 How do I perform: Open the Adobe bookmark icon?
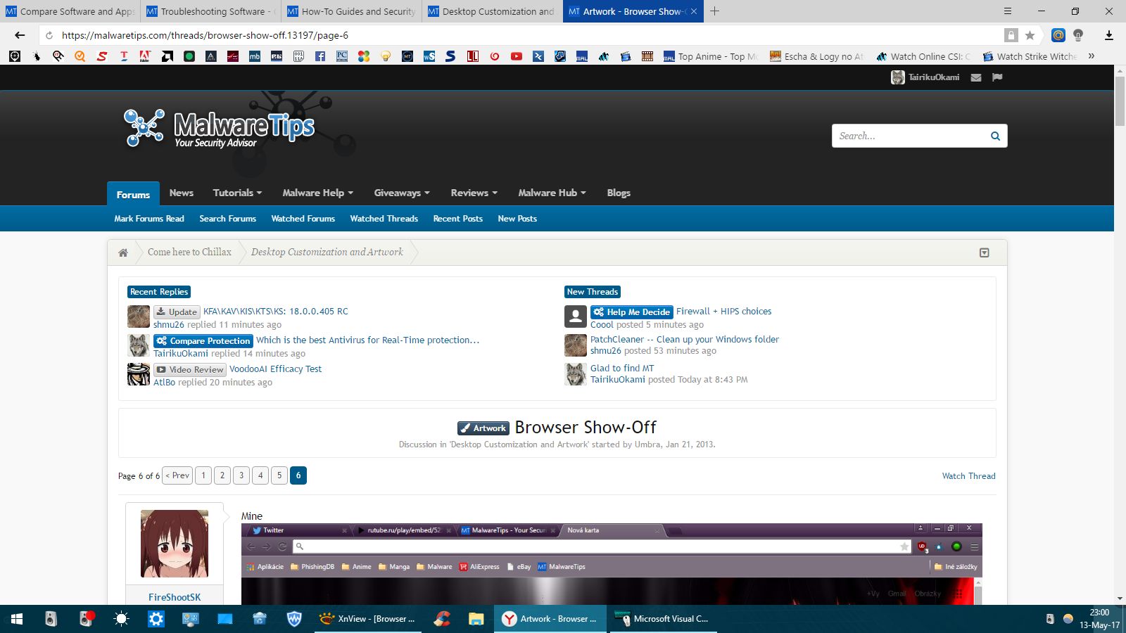point(146,56)
